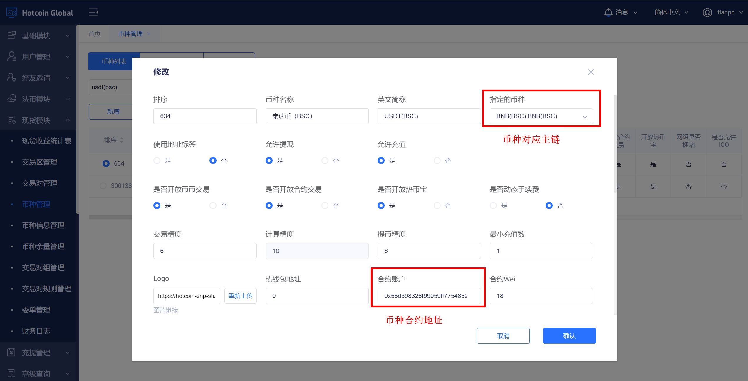This screenshot has height=381, width=748.
Task: Select the 基础模块 module icon in sidebar
Action: [11, 35]
